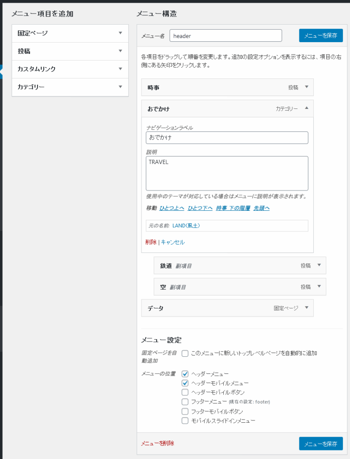Expand the 空 sub-item arrow

(319, 286)
